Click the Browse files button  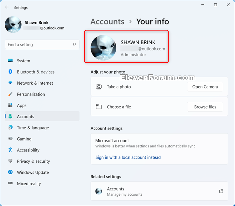coord(205,107)
